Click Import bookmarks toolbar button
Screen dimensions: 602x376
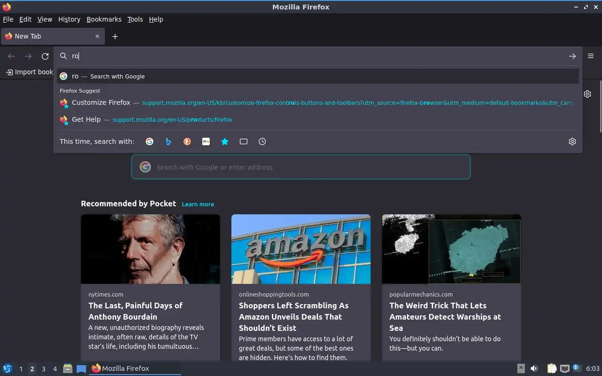tap(30, 72)
